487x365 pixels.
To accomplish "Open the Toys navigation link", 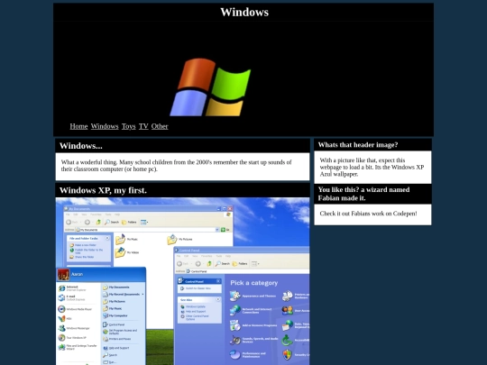I will 129,126.
